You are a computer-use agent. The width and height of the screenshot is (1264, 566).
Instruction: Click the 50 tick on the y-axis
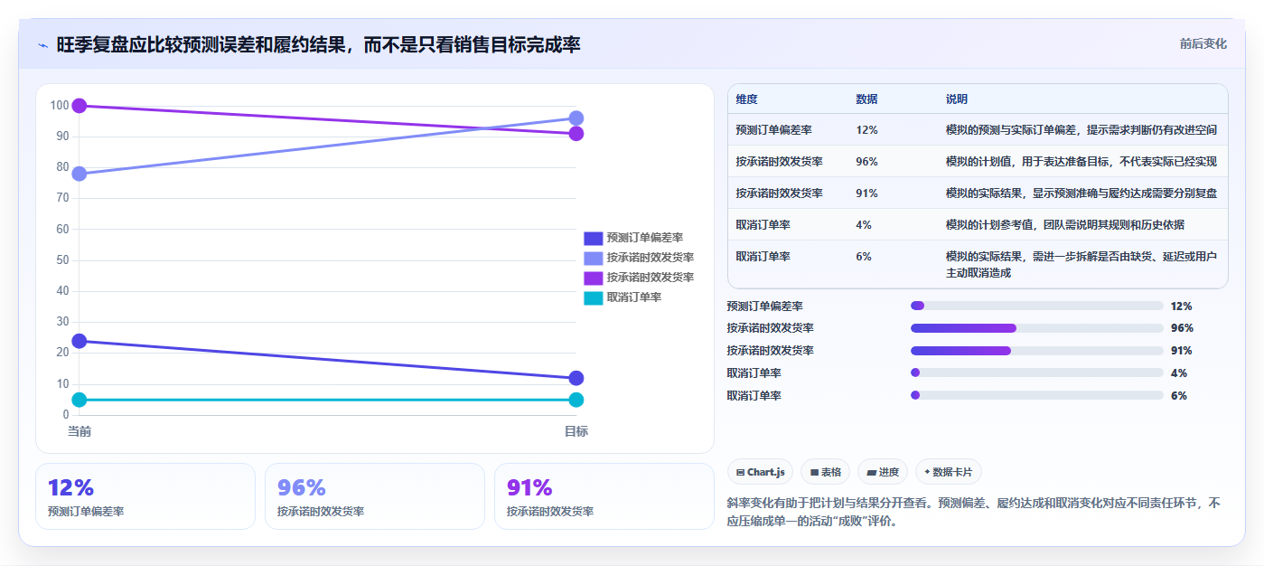pos(62,260)
